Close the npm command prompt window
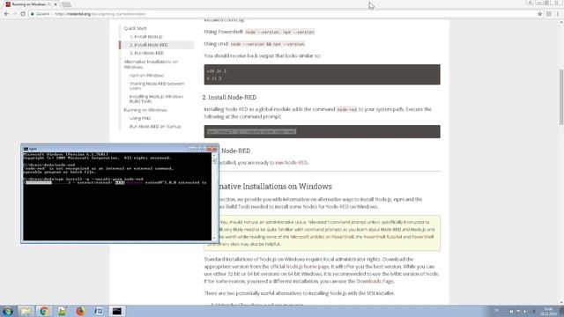The image size is (564, 317). [x=211, y=149]
